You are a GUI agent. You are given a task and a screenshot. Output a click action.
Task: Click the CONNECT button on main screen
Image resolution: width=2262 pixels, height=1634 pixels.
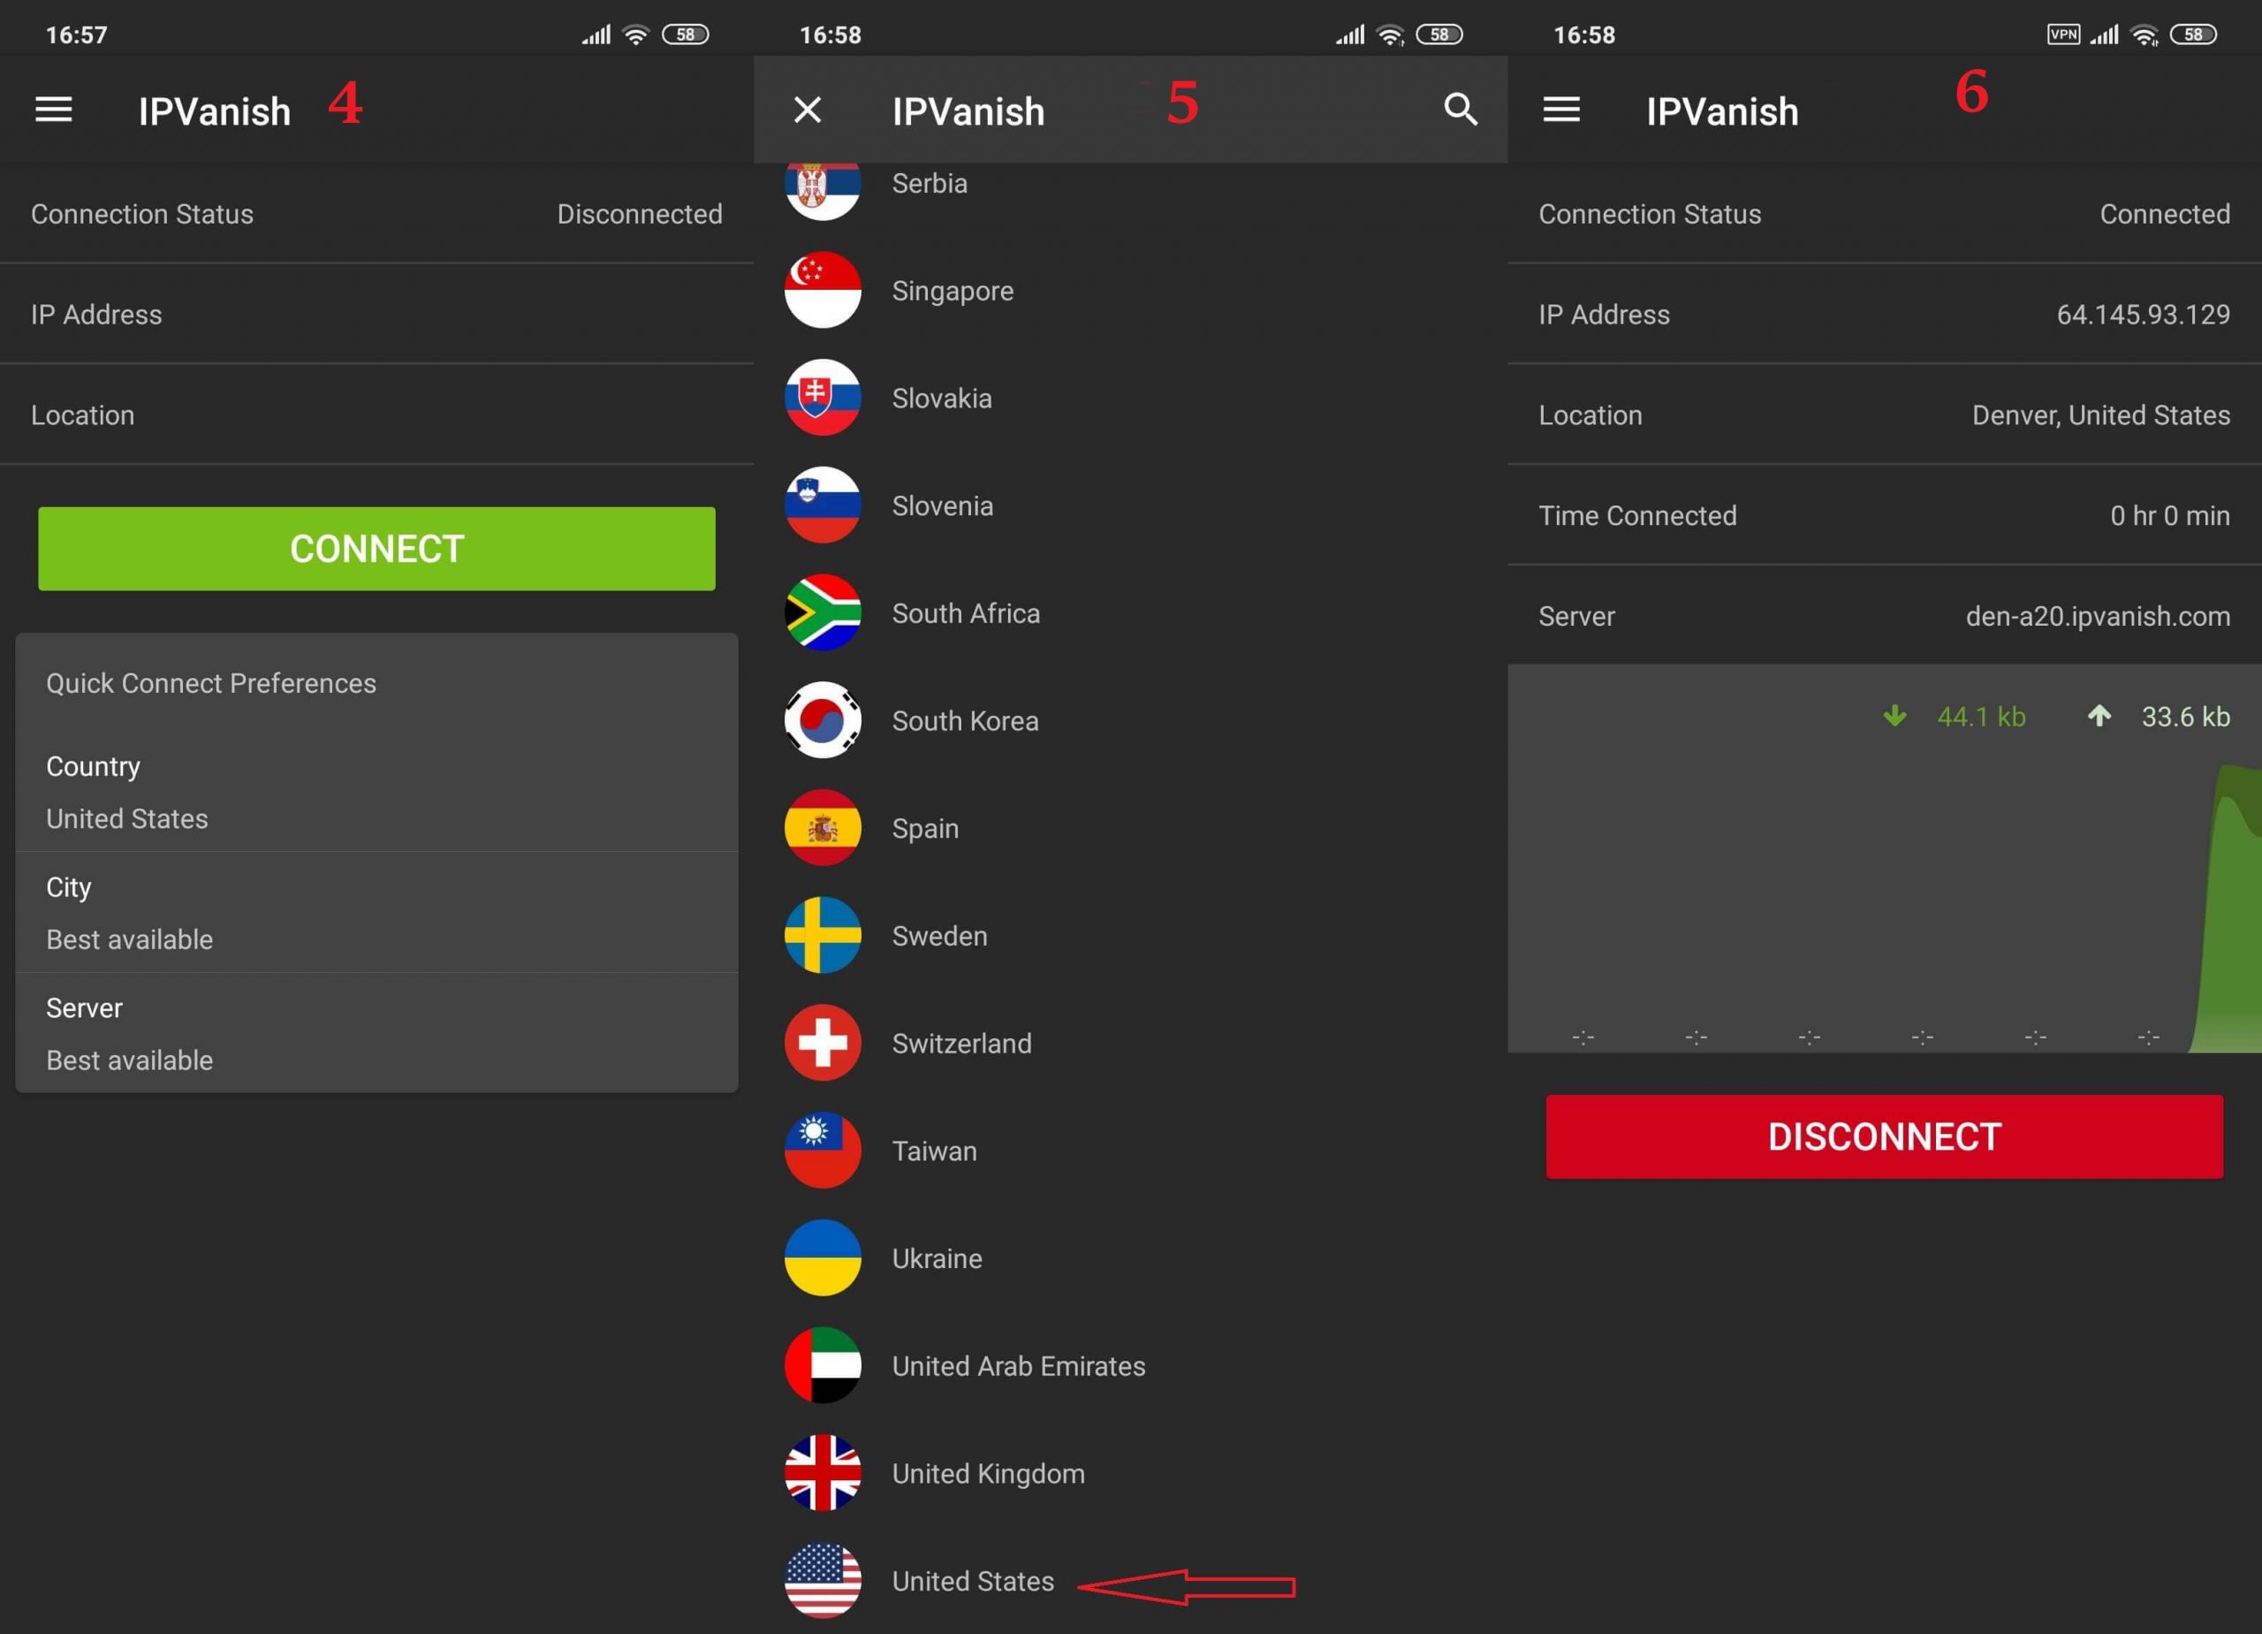[374, 546]
